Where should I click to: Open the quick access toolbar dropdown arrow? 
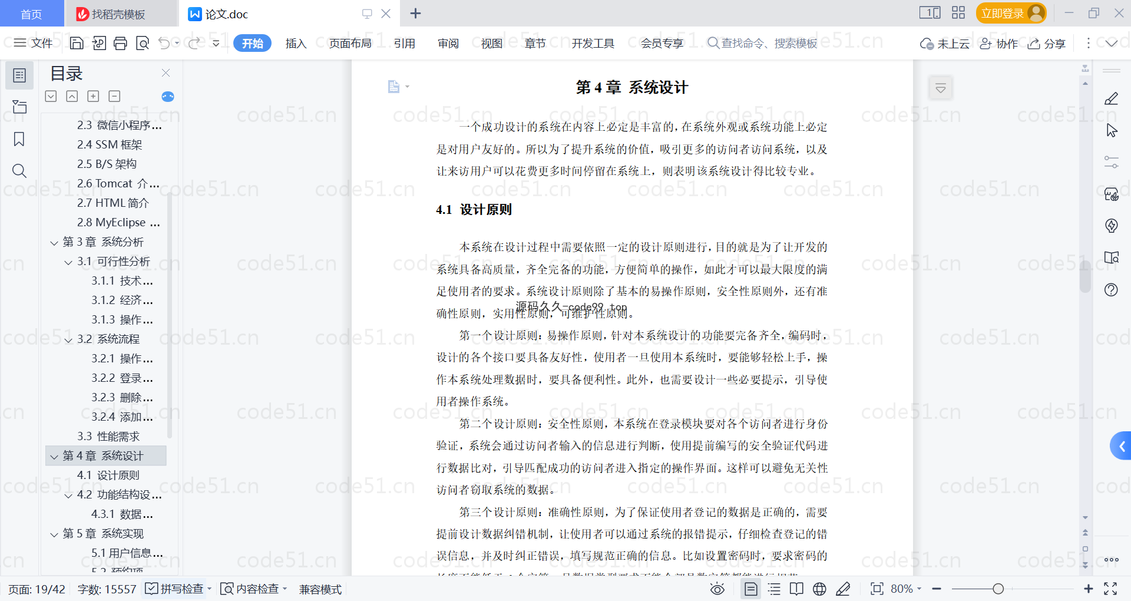pos(216,43)
